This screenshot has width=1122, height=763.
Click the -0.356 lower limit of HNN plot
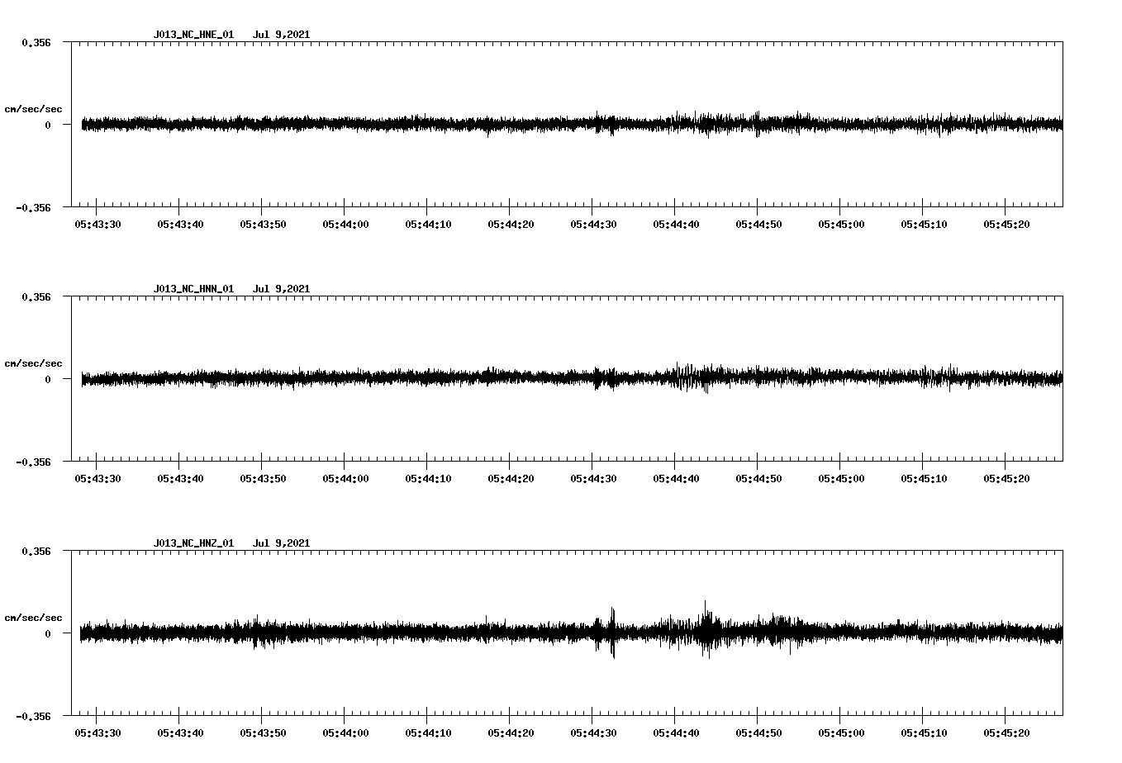tap(33, 462)
